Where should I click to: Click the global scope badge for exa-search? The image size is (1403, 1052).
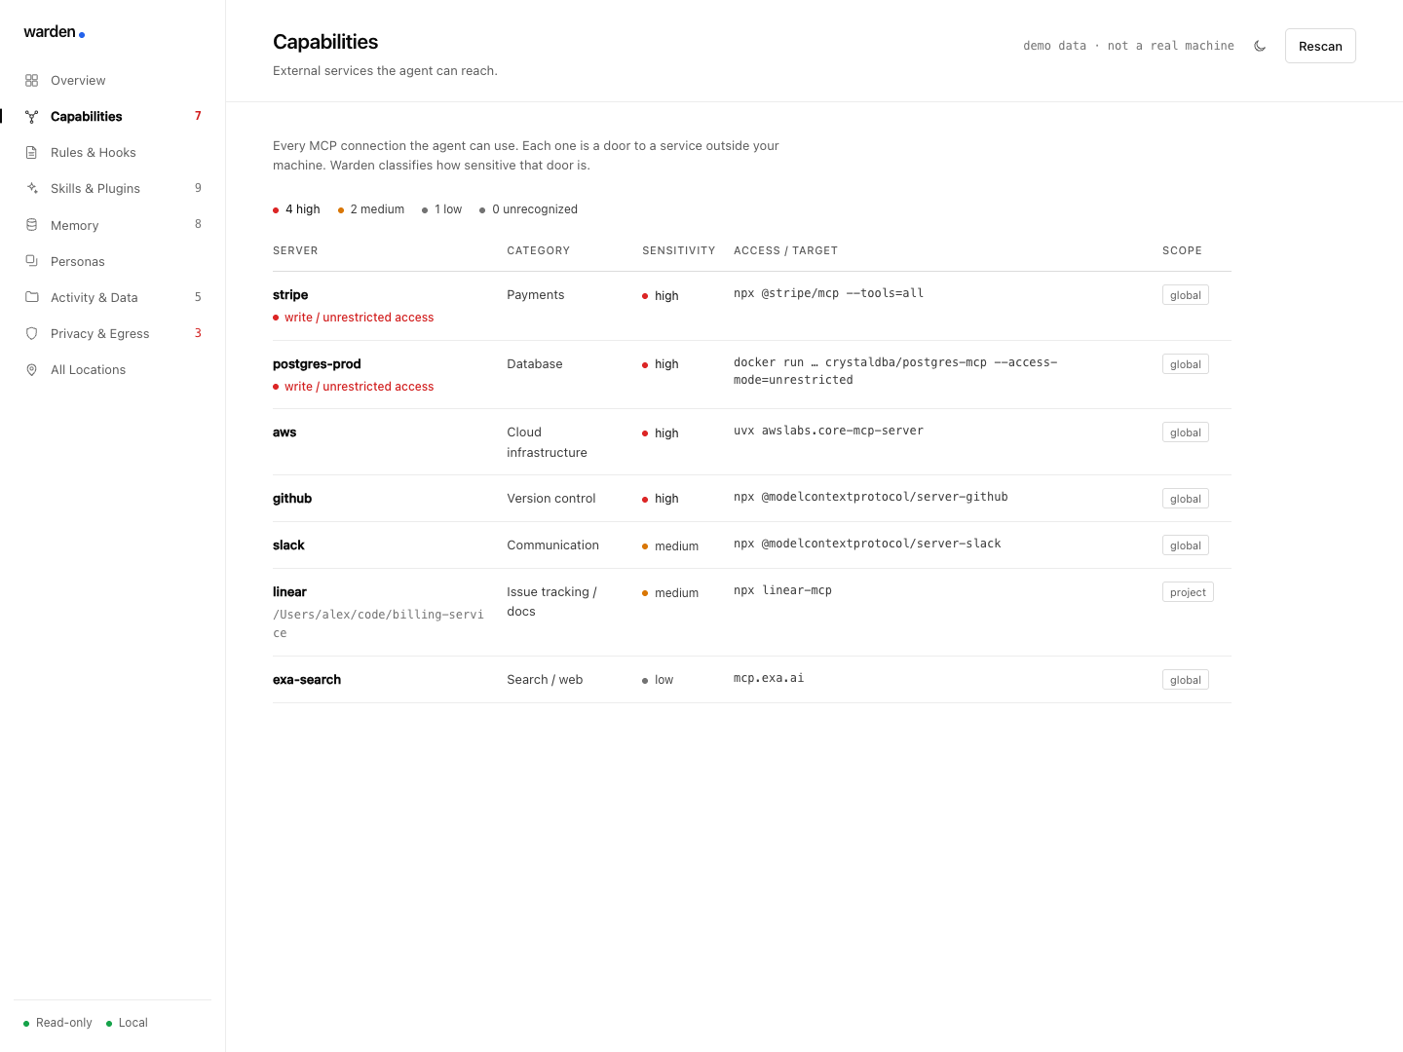[x=1185, y=680]
